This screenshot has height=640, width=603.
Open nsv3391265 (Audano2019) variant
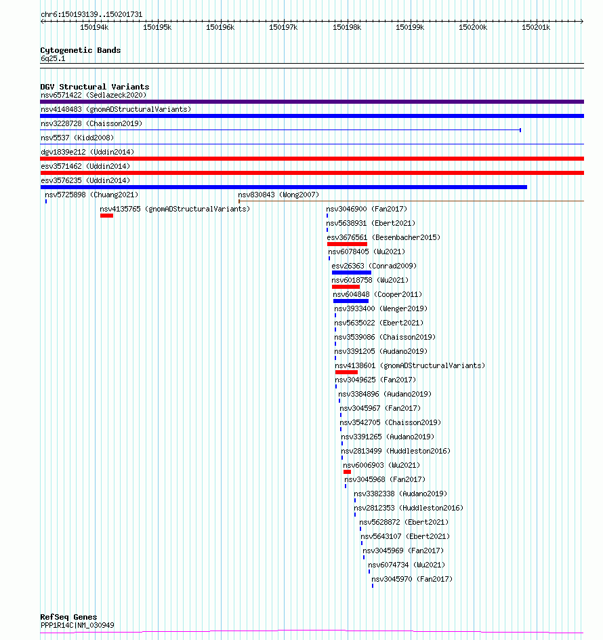[388, 437]
